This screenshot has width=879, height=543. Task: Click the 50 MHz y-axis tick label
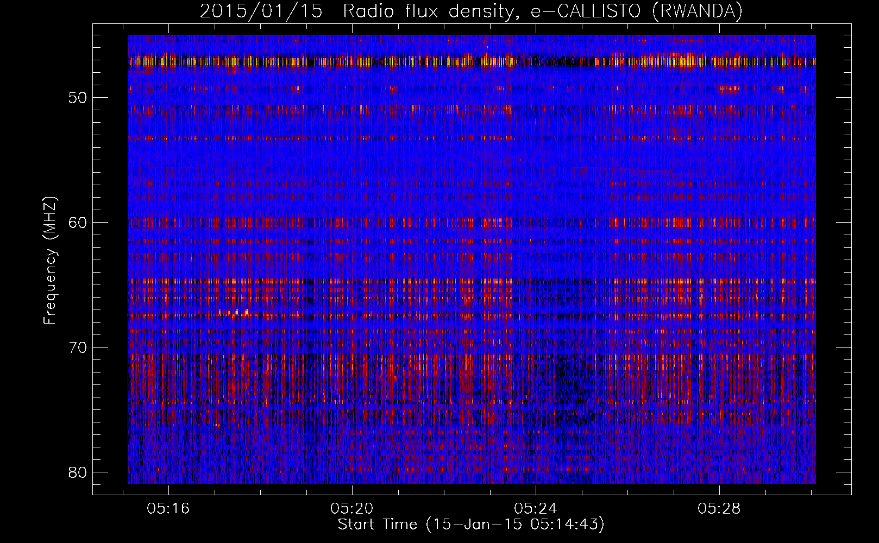point(78,98)
